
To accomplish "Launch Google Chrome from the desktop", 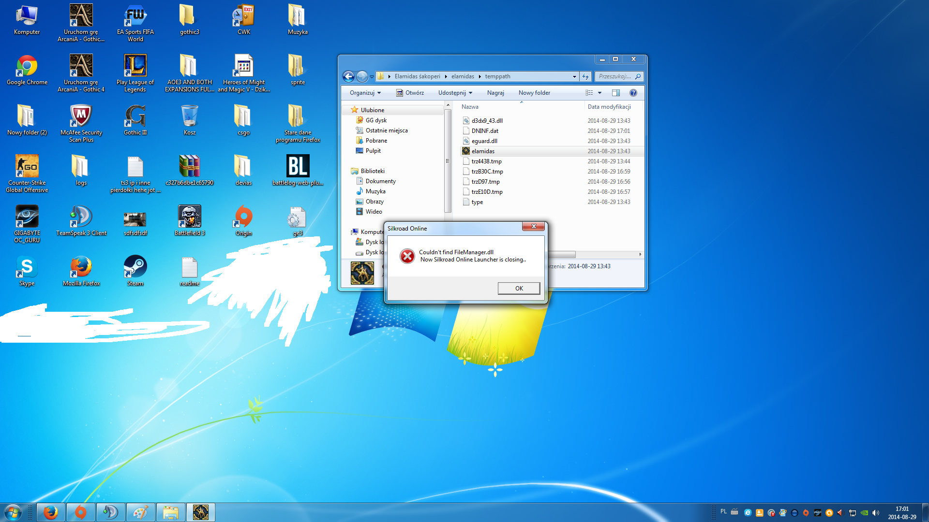I will click(27, 71).
